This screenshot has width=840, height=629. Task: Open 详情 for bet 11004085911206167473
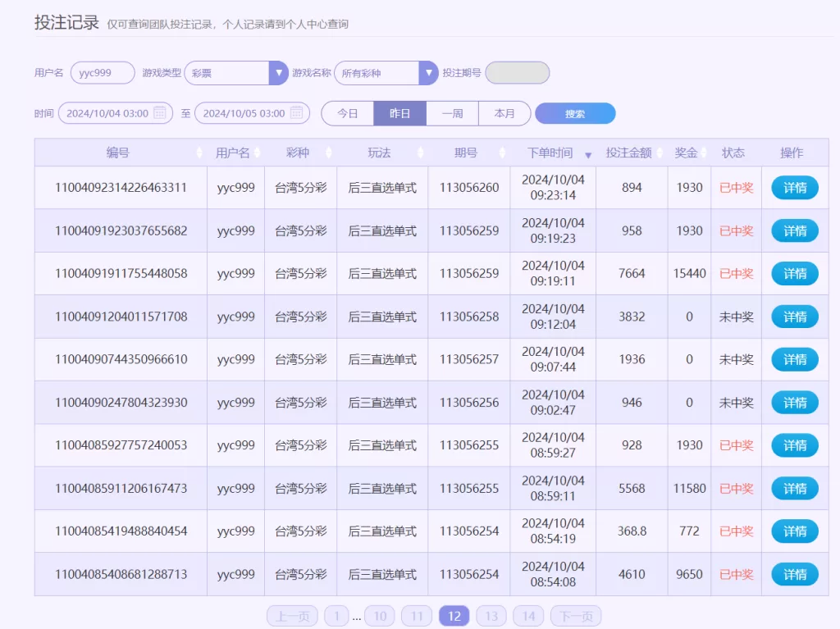coord(794,489)
